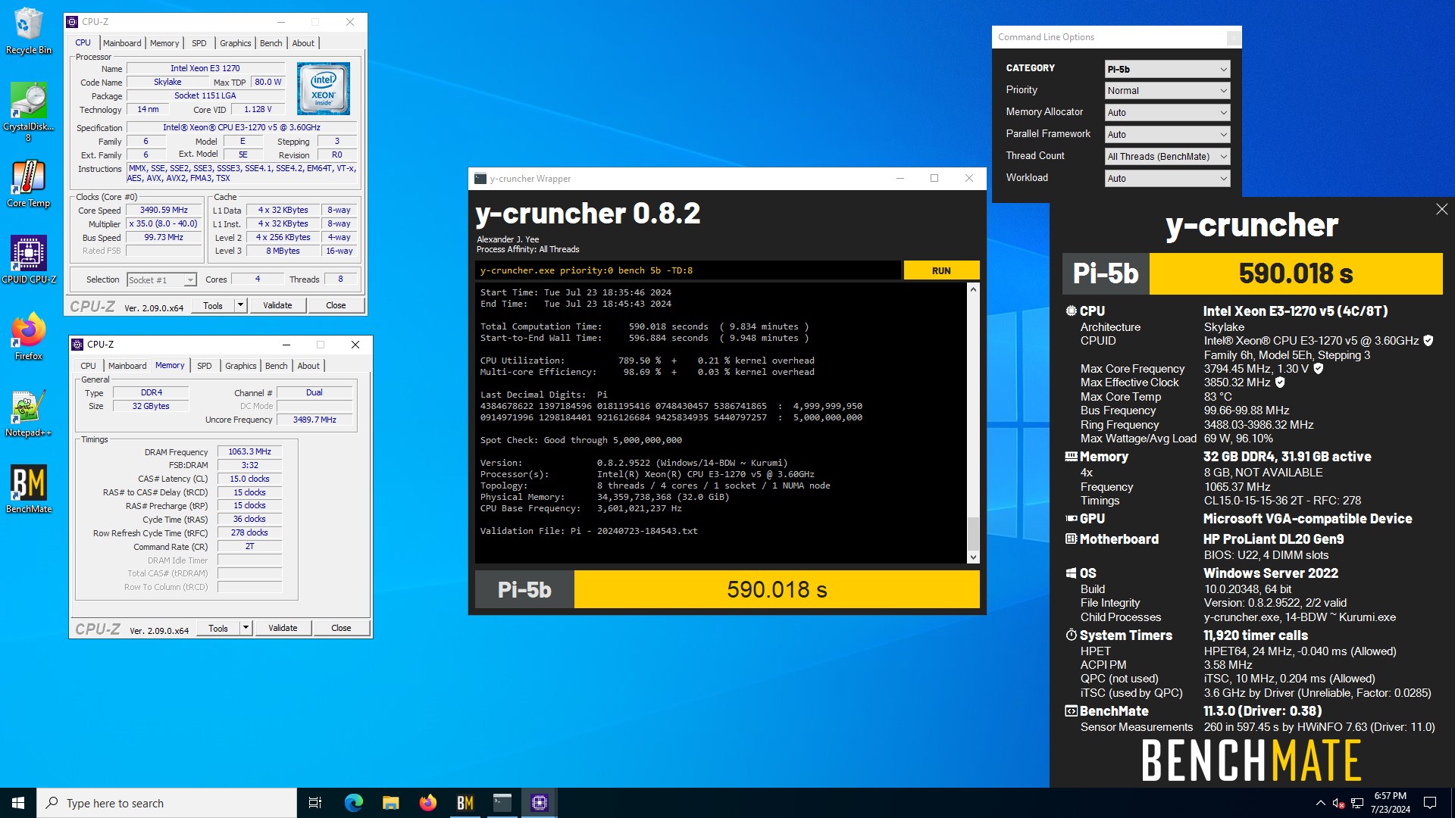The image size is (1455, 818).
Task: Click Validate in bottom CPU-Z window
Action: point(283,628)
